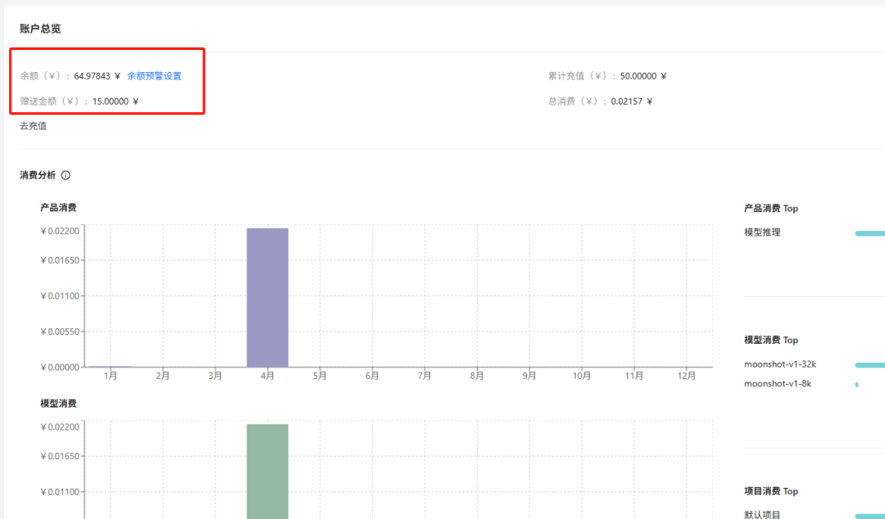This screenshot has width=885, height=519.
Task: Click the 余额（¥） label
Action: (x=44, y=76)
